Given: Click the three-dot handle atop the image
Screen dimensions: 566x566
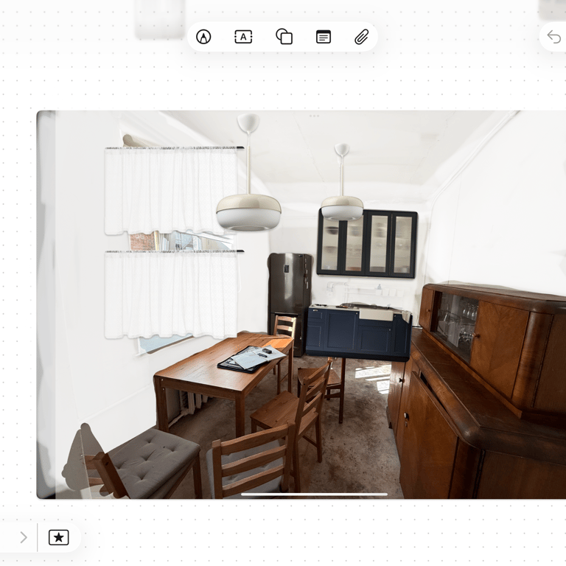Looking at the screenshot, I should [x=314, y=116].
